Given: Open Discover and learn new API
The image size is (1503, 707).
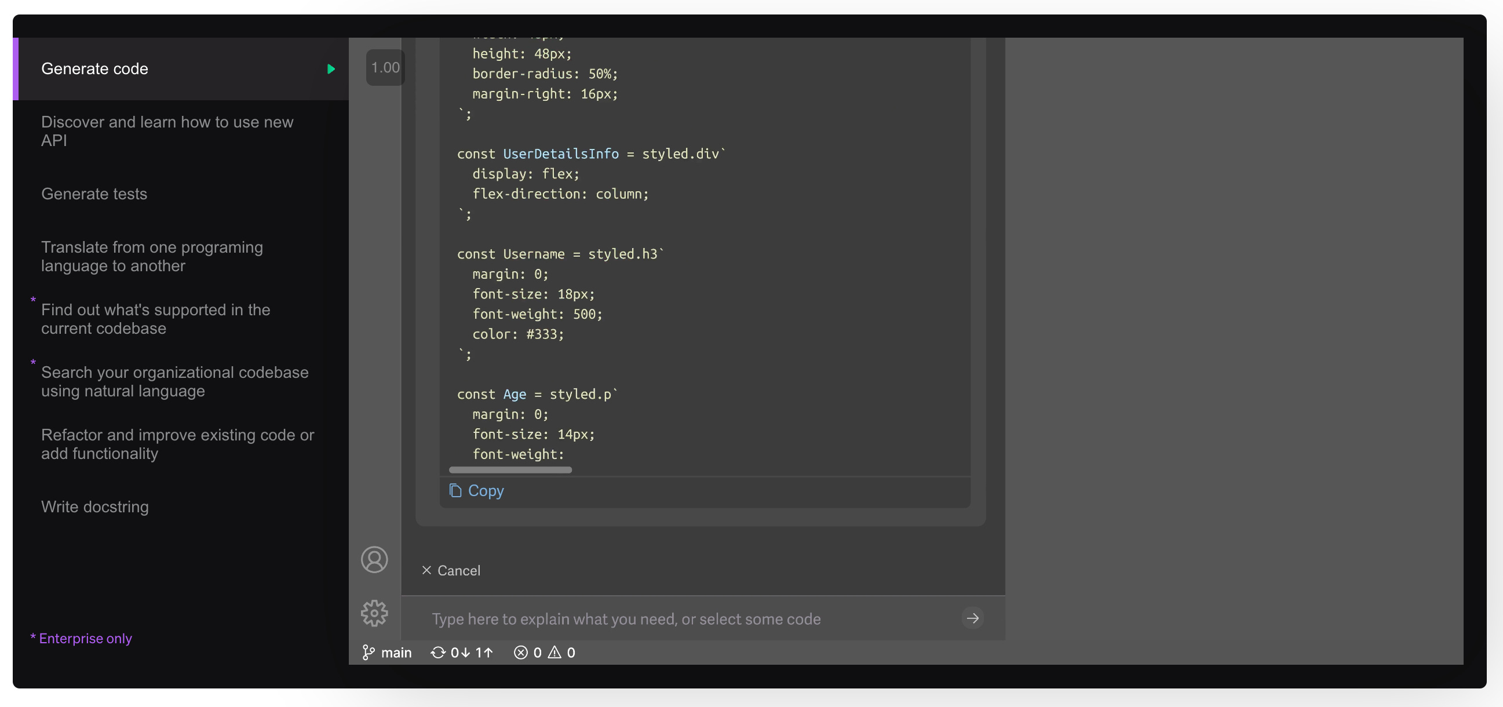Looking at the screenshot, I should [x=167, y=131].
